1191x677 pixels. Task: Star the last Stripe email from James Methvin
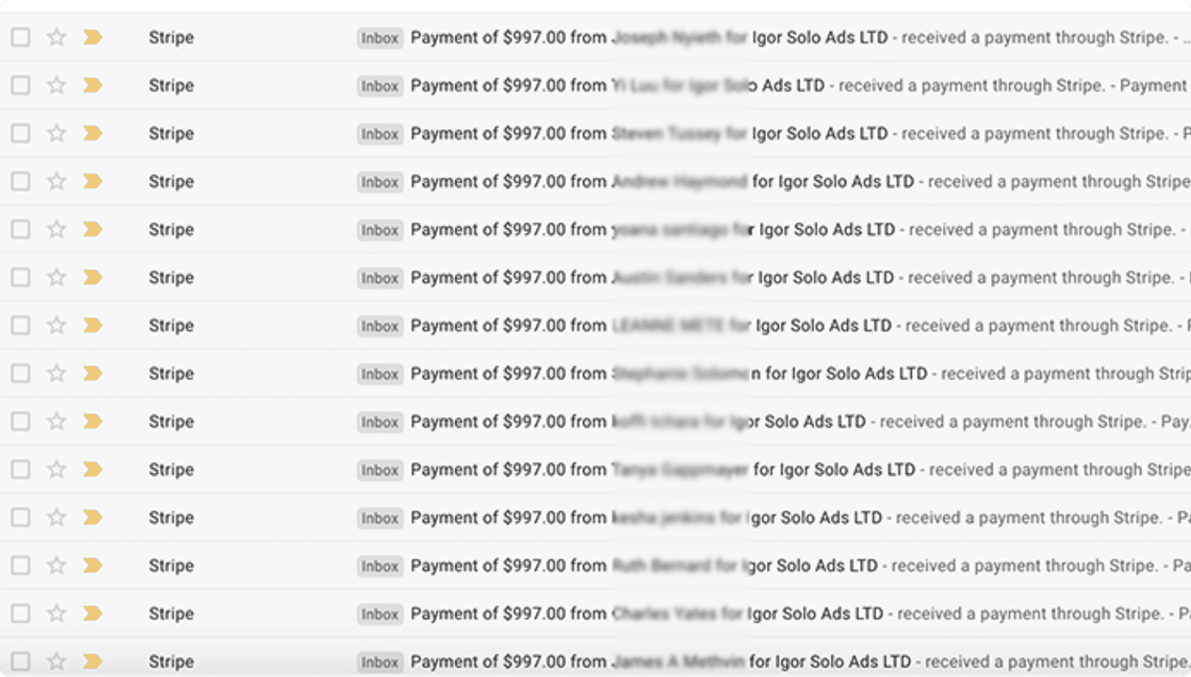pyautogui.click(x=57, y=661)
